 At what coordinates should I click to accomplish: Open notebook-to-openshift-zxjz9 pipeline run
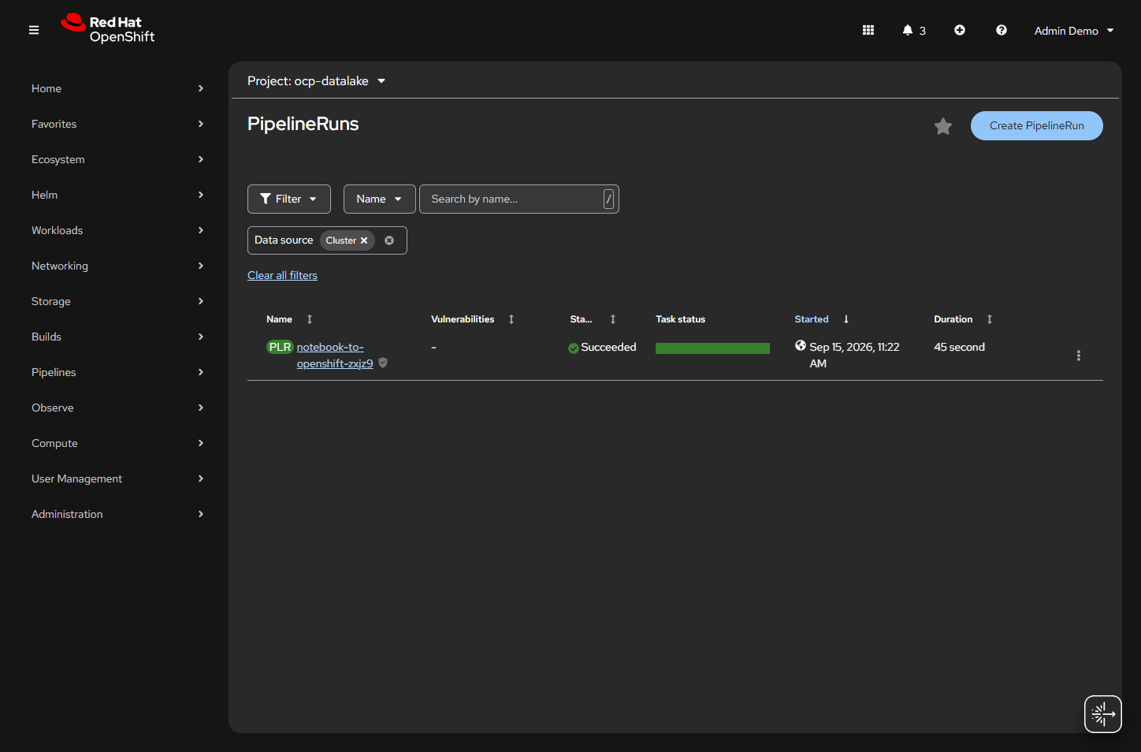[x=334, y=356]
